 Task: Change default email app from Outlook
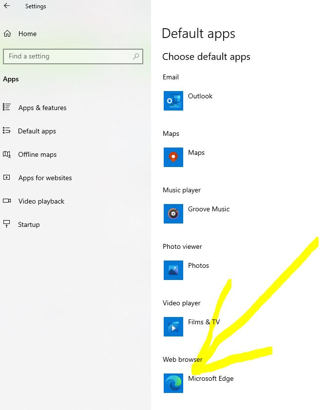coord(200,96)
